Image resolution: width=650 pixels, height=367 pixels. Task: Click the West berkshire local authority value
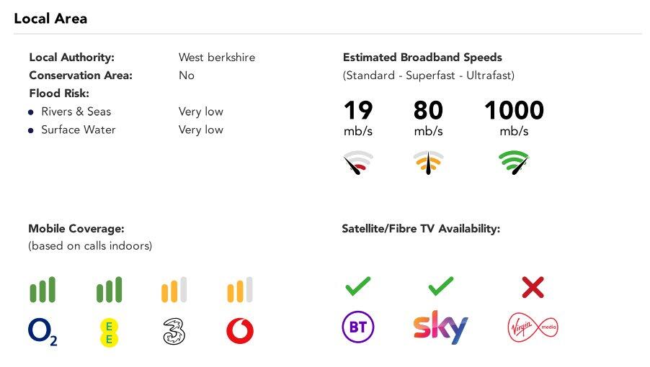[x=217, y=58]
